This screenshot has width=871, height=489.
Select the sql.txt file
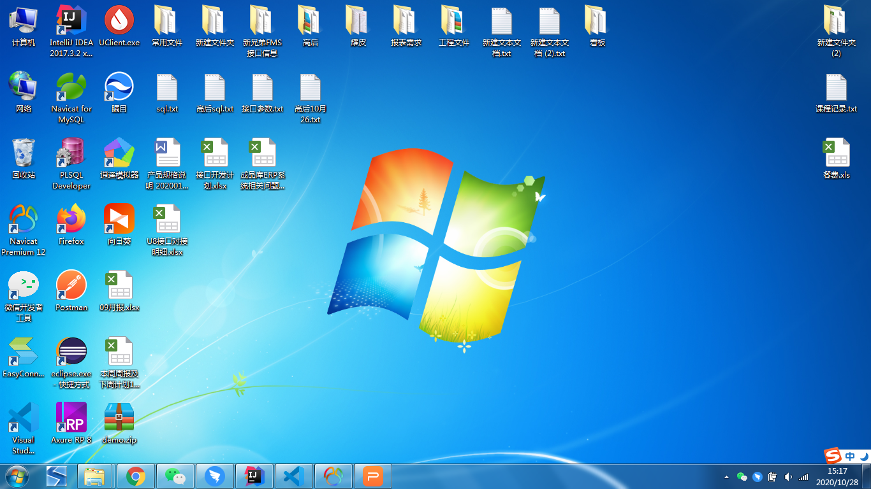coord(167,93)
